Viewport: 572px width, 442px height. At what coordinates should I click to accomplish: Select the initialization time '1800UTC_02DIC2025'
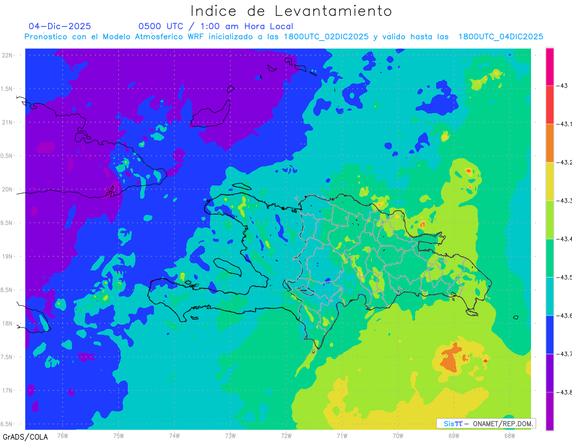click(326, 37)
